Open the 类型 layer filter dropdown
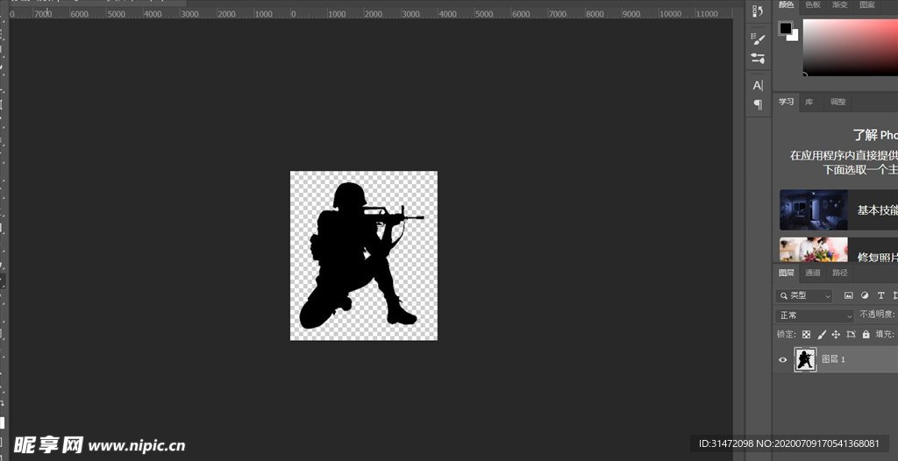This screenshot has height=461, width=898. click(x=804, y=296)
